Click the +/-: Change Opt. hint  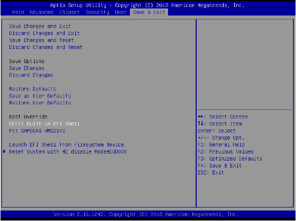(x=221, y=137)
